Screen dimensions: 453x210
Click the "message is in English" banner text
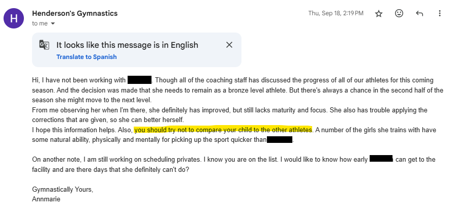point(127,45)
